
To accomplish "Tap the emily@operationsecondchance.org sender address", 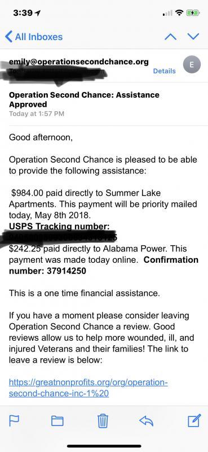I will tap(79, 62).
